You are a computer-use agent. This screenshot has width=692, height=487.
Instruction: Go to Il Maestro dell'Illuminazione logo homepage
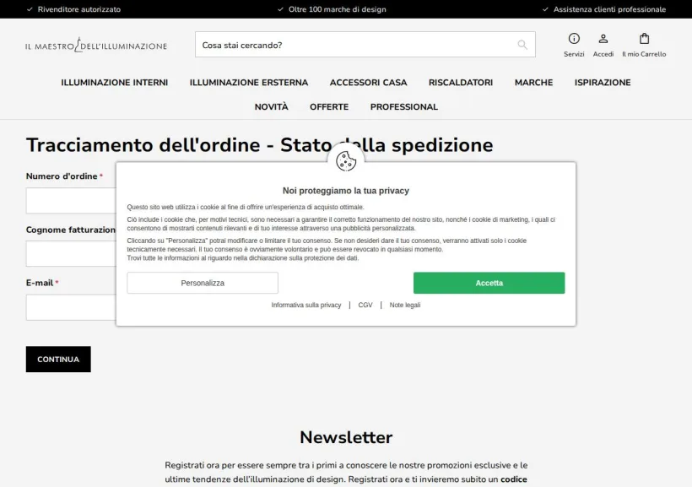coord(95,45)
